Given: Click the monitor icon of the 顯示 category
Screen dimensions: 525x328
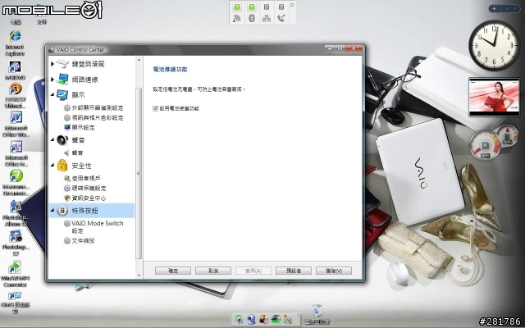Looking at the screenshot, I should [x=62, y=95].
